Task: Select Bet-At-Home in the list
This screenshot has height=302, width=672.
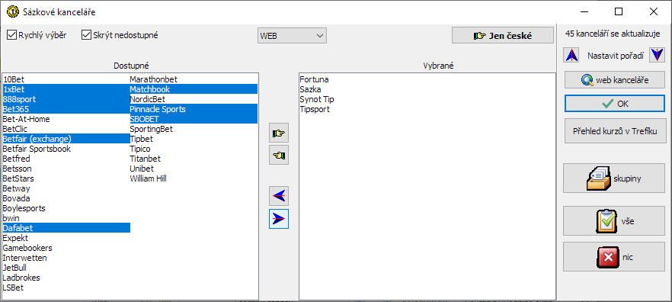Action: pos(66,119)
